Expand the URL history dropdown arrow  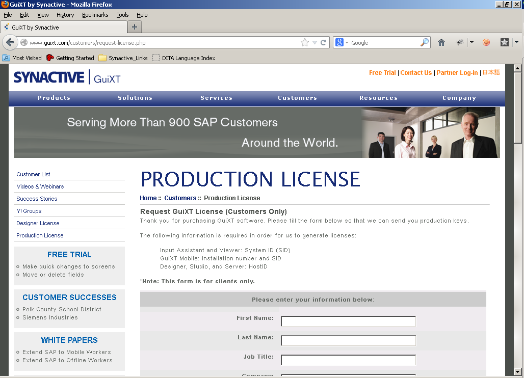315,43
